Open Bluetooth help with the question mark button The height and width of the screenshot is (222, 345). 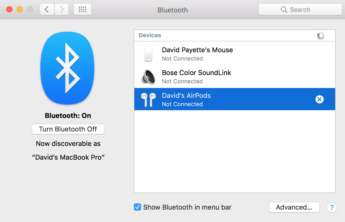[x=332, y=207]
